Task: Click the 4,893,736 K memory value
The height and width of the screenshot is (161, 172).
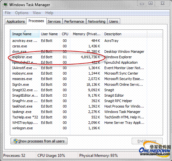Action: [x=90, y=57]
